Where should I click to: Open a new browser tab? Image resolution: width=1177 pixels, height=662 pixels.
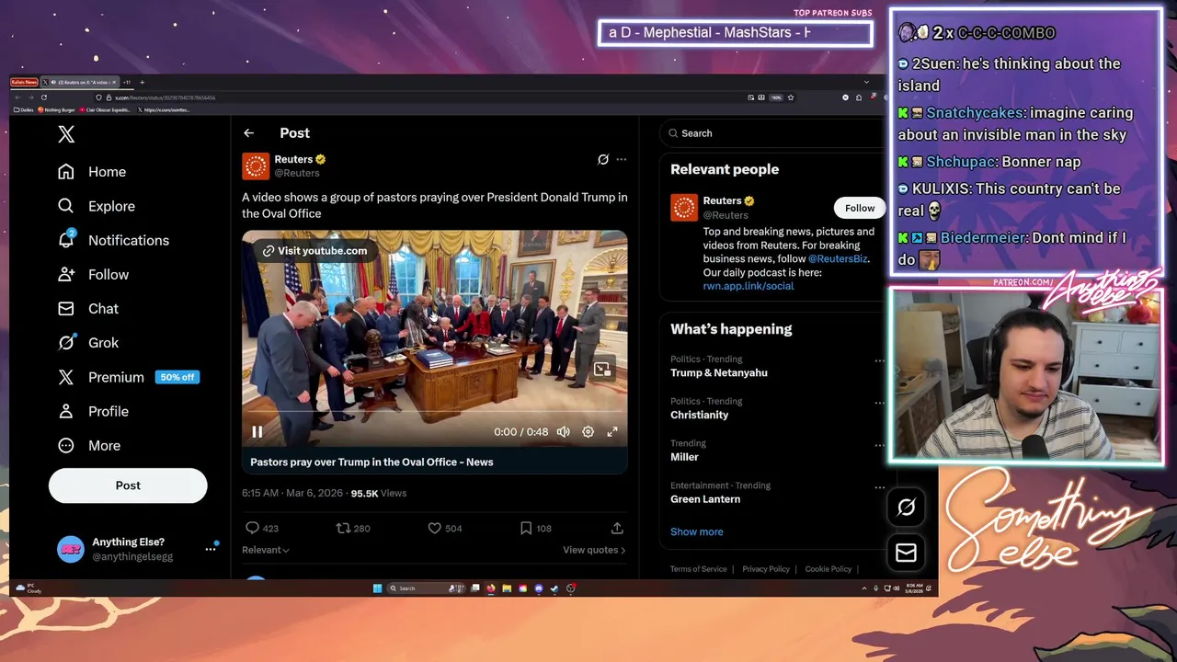143,83
